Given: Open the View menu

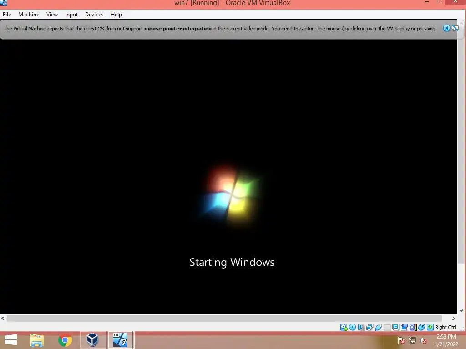Looking at the screenshot, I should point(52,14).
